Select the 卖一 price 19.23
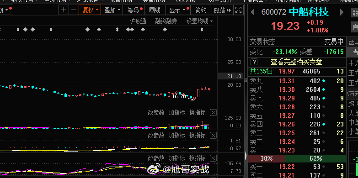 [x=287, y=150]
